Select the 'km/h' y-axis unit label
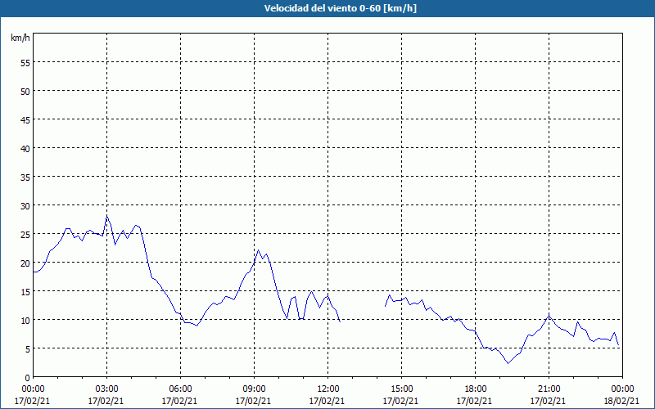The width and height of the screenshot is (655, 409). coord(20,38)
